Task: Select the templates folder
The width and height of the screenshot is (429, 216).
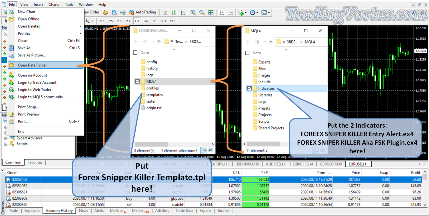Action: (155, 95)
